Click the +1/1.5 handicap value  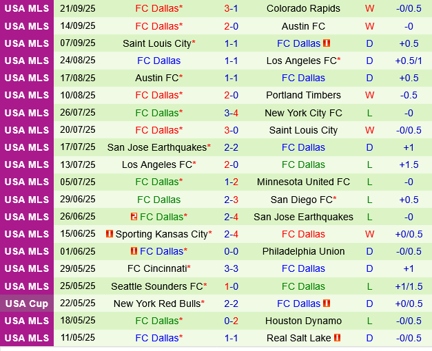pos(409,286)
